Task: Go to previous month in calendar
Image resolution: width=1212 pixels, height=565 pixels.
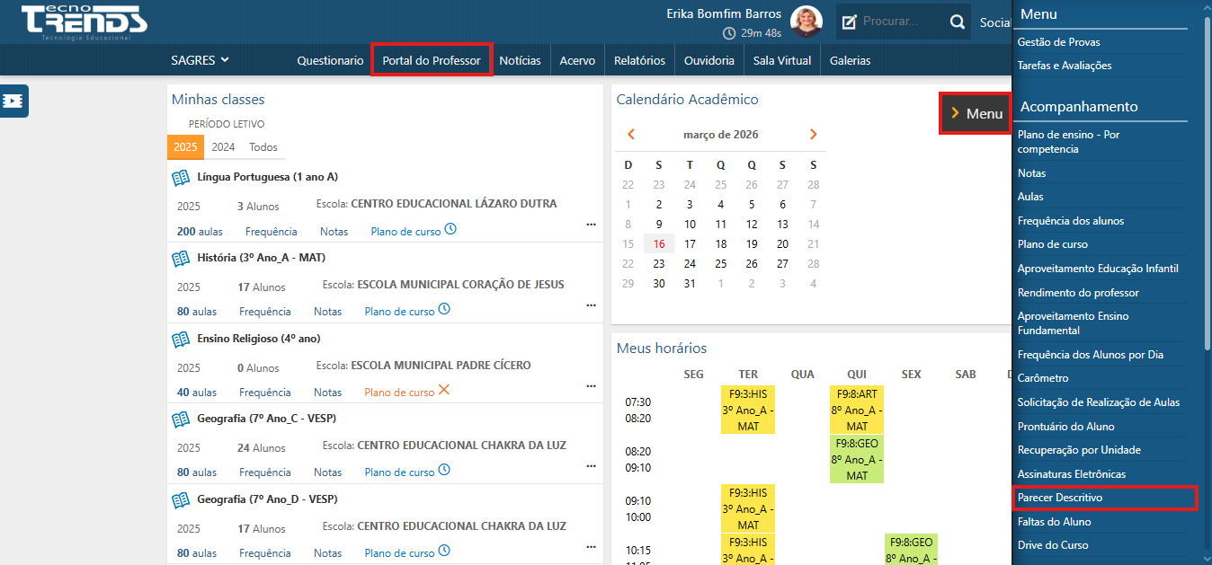Action: [x=631, y=135]
